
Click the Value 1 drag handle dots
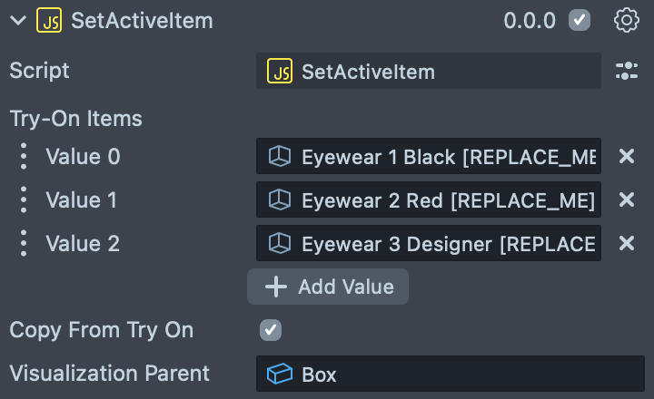pyautogui.click(x=24, y=200)
